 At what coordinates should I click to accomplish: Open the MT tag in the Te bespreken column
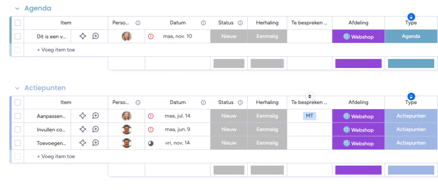tap(310, 116)
